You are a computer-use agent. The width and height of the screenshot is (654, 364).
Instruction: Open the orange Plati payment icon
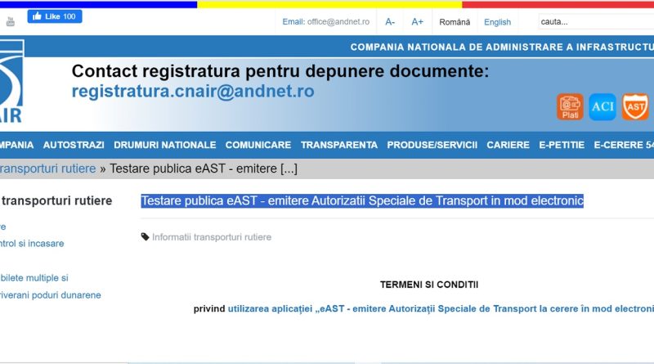click(x=570, y=106)
